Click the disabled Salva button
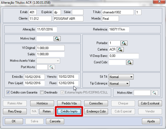166x129 pixels. [x=34, y=121]
